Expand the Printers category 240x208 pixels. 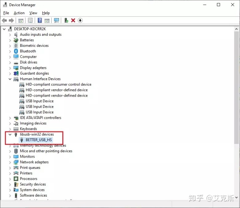coord(10,174)
